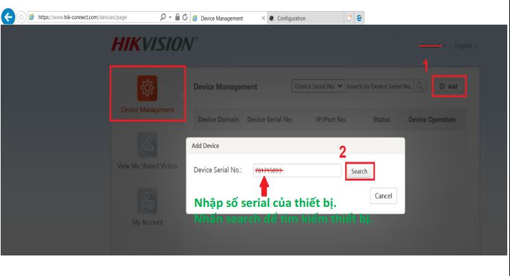Click Cancel in the Add Device dialog

[x=383, y=196]
